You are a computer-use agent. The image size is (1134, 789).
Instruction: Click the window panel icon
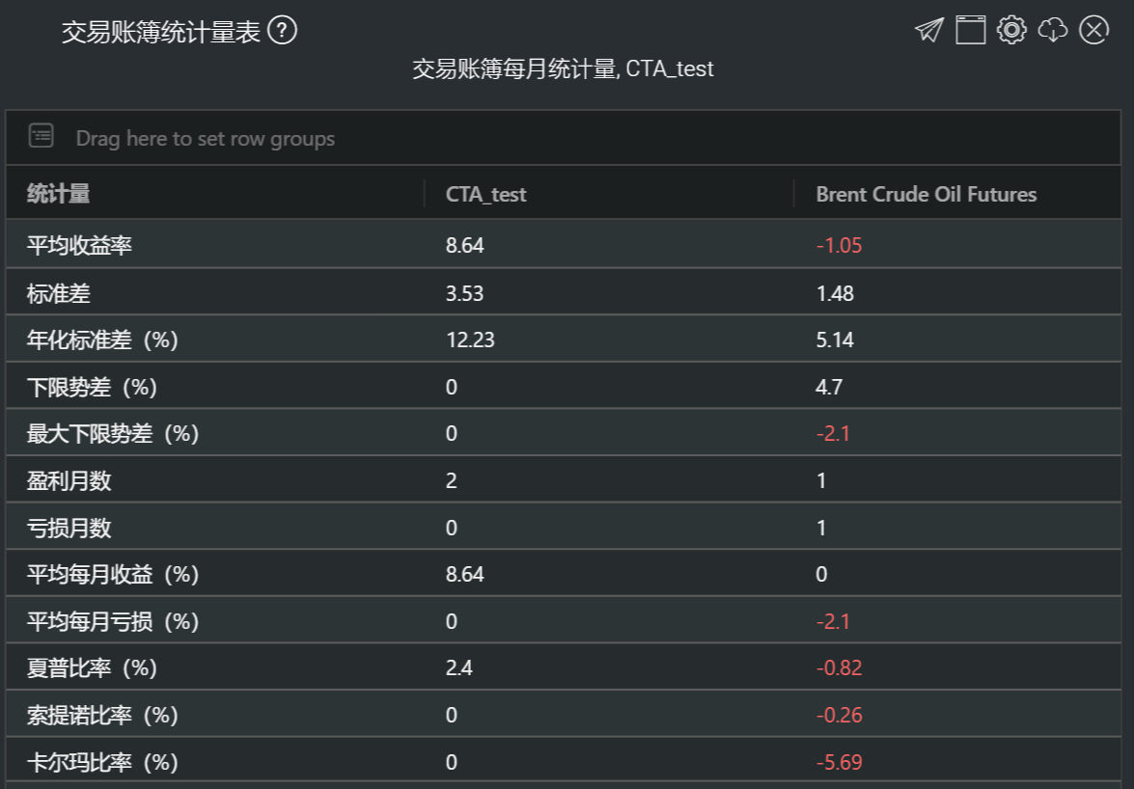[970, 30]
